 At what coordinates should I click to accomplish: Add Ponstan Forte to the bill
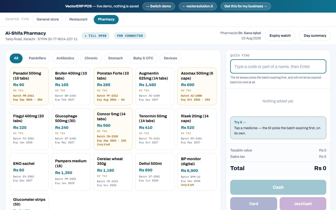pos(113,86)
